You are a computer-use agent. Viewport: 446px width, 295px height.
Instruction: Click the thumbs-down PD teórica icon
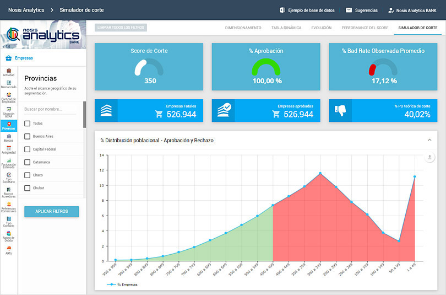click(x=340, y=110)
